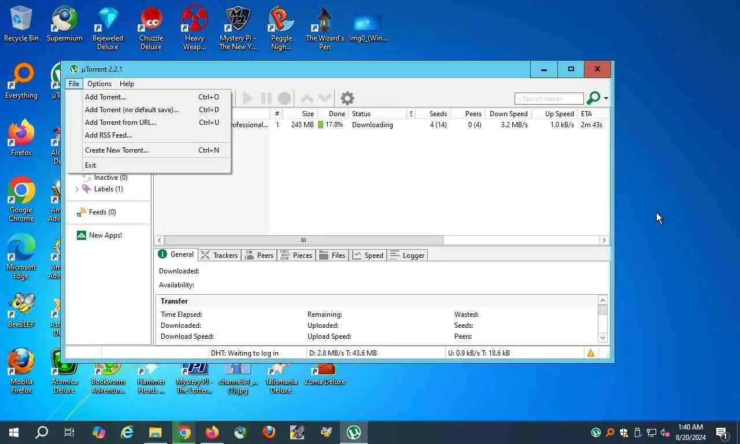This screenshot has width=740, height=444.
Task: Sort by the Done column header
Action: [x=332, y=114]
